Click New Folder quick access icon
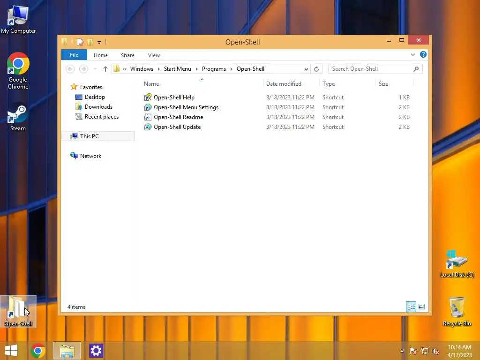Image resolution: width=480 pixels, height=360 pixels. pyautogui.click(x=90, y=42)
